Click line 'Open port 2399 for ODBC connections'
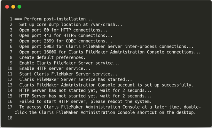 66,41
